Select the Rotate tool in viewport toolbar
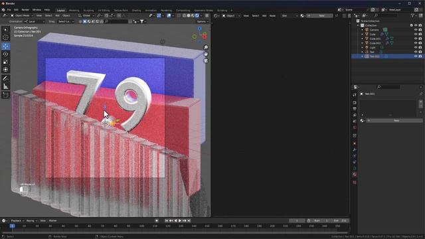425x239 pixels. click(x=5, y=54)
